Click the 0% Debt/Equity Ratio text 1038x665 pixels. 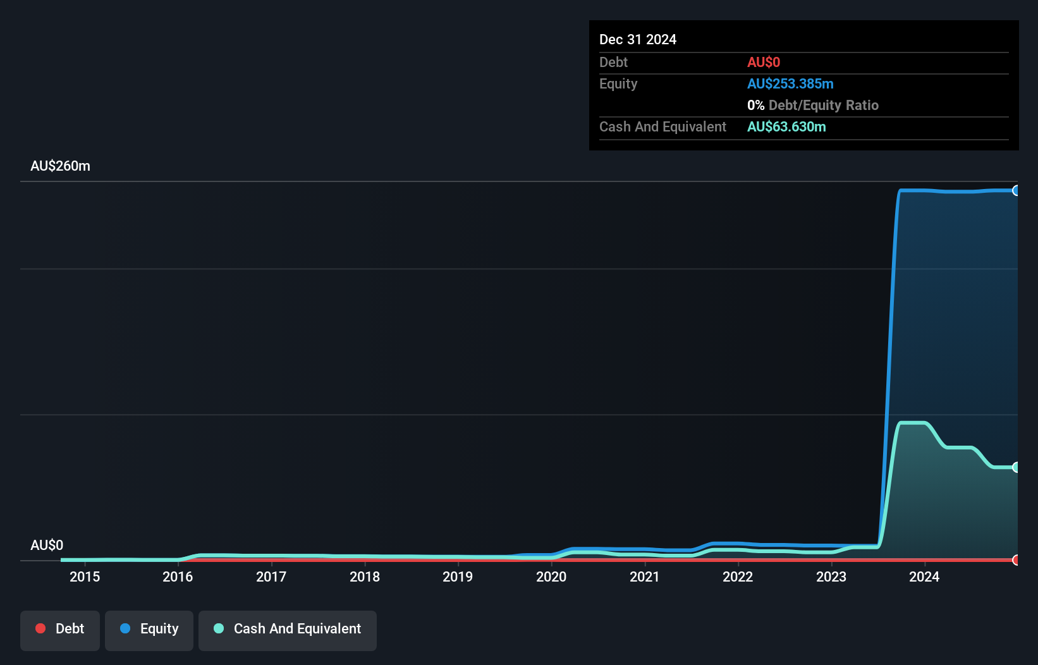(x=813, y=105)
